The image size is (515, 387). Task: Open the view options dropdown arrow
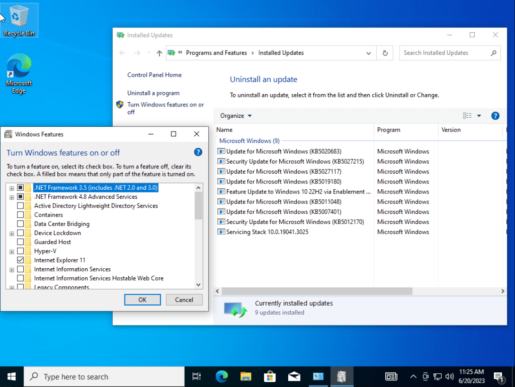coord(479,115)
